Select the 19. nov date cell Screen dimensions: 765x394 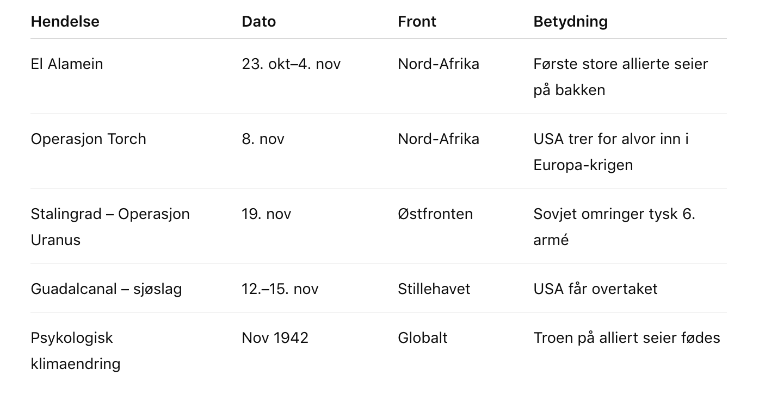point(266,214)
